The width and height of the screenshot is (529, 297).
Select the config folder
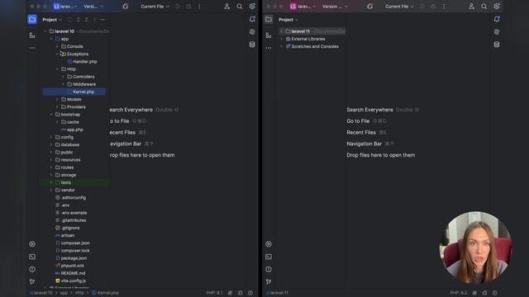pyautogui.click(x=64, y=137)
